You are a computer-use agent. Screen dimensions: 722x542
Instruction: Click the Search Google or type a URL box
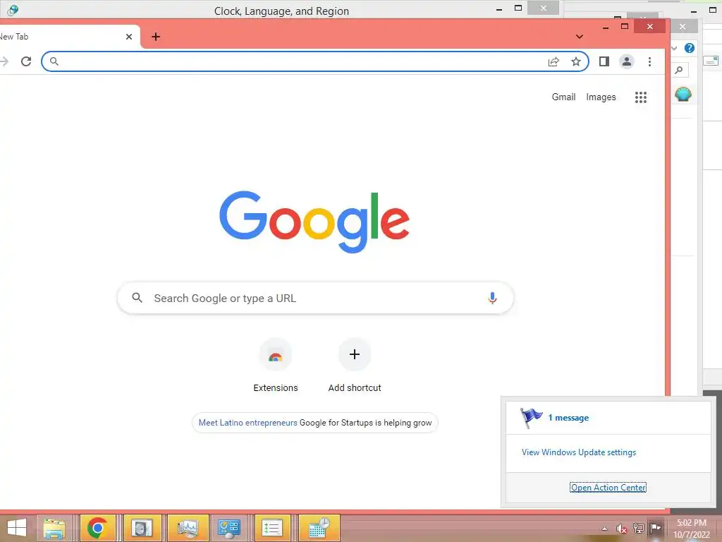point(315,299)
